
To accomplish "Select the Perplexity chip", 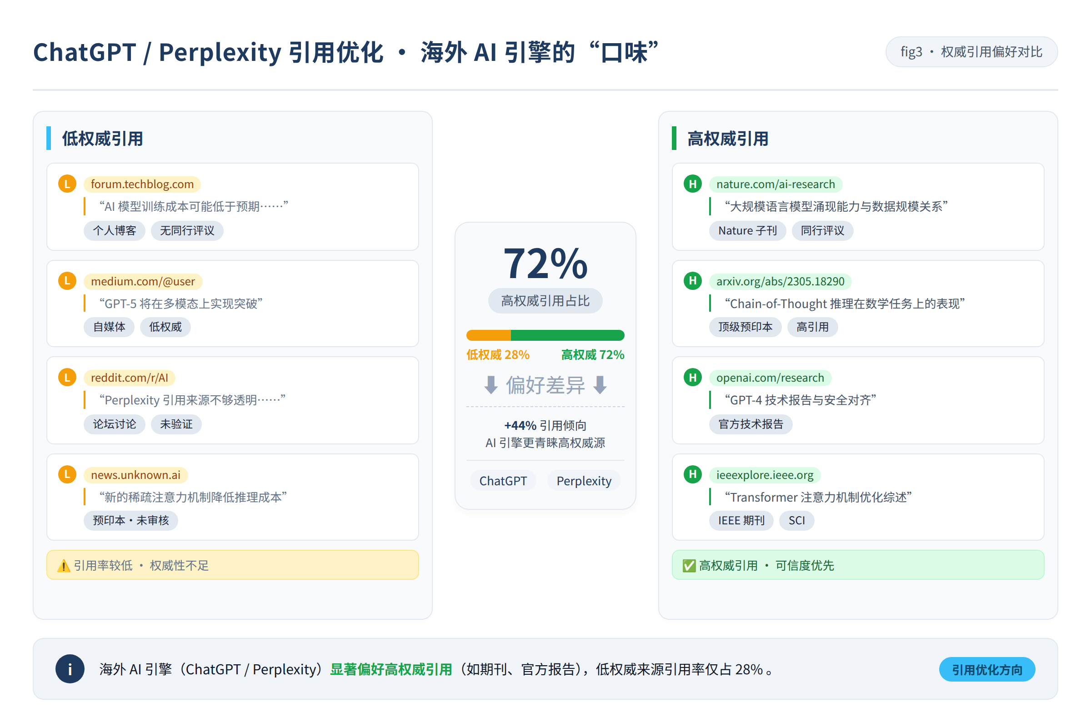I will click(584, 481).
